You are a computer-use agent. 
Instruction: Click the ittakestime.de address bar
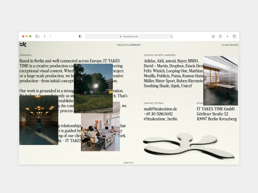pos(129,36)
